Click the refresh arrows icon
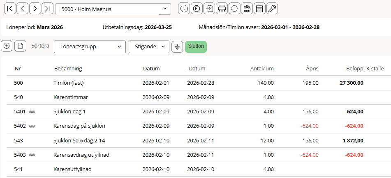This screenshot has width=391, height=178. pos(234,9)
